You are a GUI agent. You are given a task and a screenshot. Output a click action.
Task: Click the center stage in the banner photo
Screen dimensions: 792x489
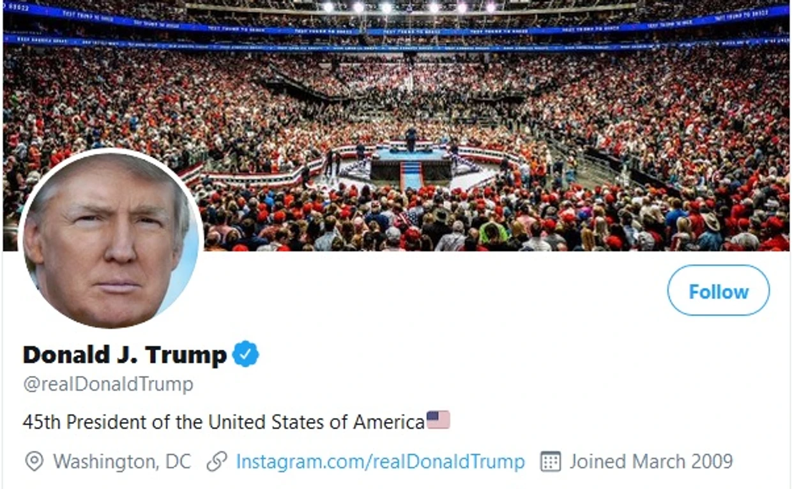(x=411, y=156)
